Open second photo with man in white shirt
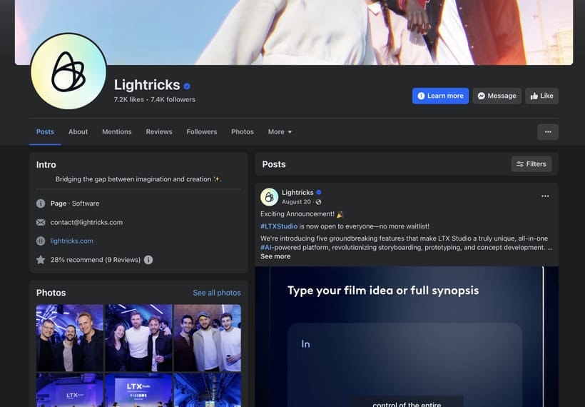Viewport: 585px width, 407px height. coord(138,338)
